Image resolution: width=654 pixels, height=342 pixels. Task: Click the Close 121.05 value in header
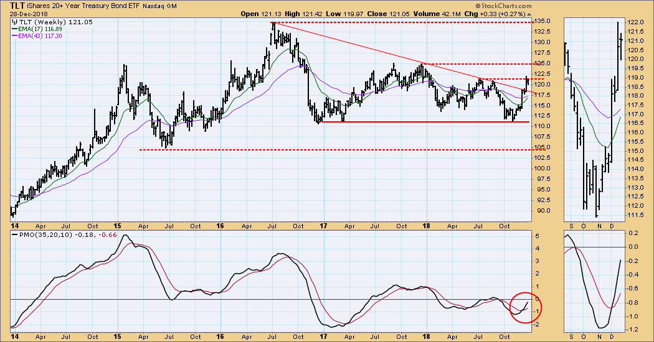[x=416, y=12]
